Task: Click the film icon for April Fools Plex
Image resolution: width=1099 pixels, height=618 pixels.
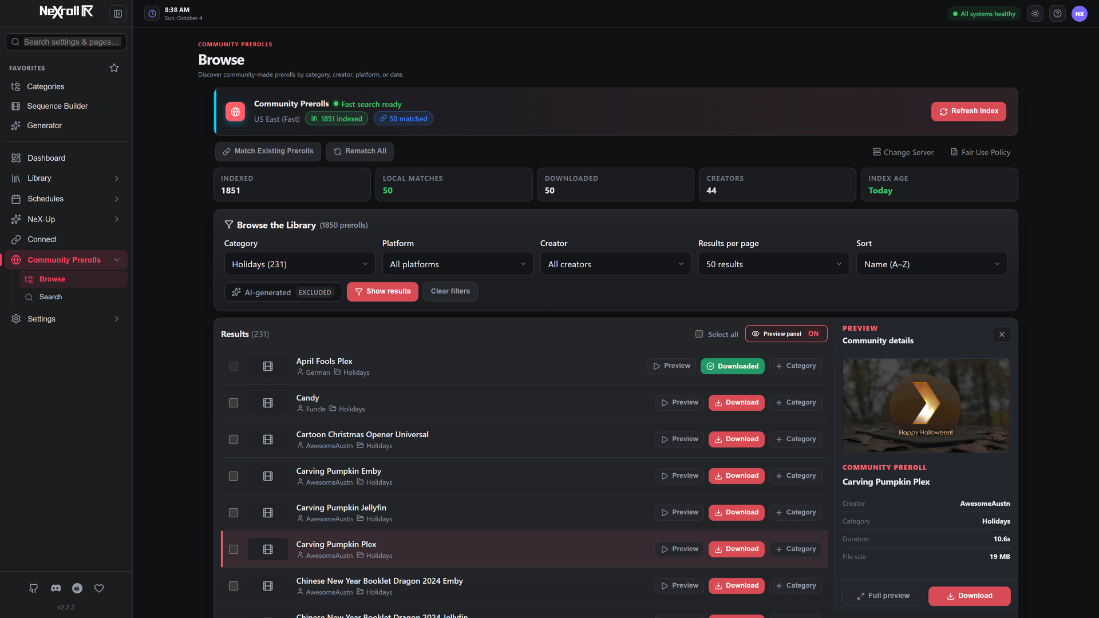Action: click(x=268, y=366)
